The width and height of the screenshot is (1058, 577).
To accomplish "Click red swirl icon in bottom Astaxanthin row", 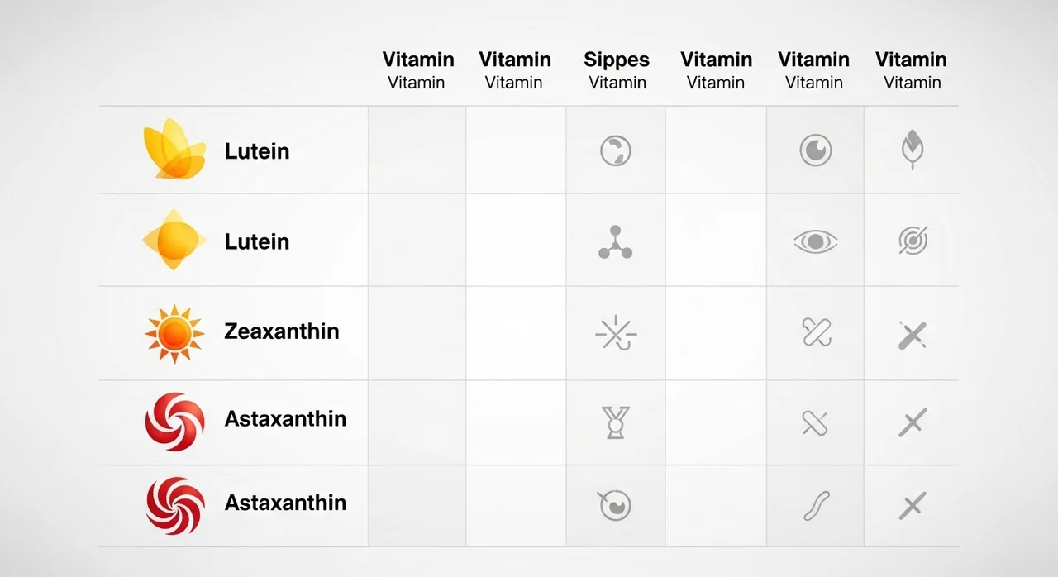I will point(174,505).
